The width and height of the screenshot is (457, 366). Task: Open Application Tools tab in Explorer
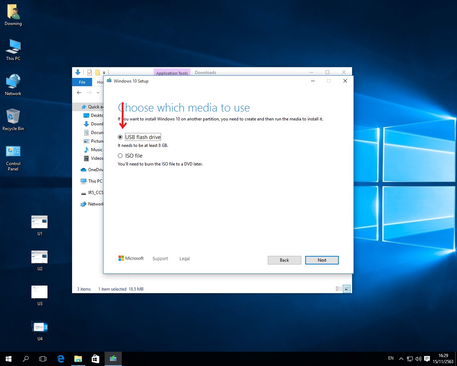tap(172, 73)
